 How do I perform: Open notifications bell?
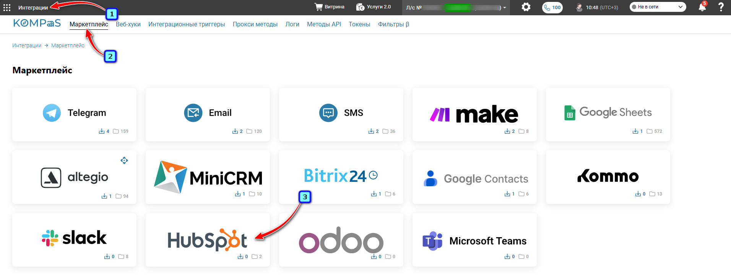click(x=702, y=7)
